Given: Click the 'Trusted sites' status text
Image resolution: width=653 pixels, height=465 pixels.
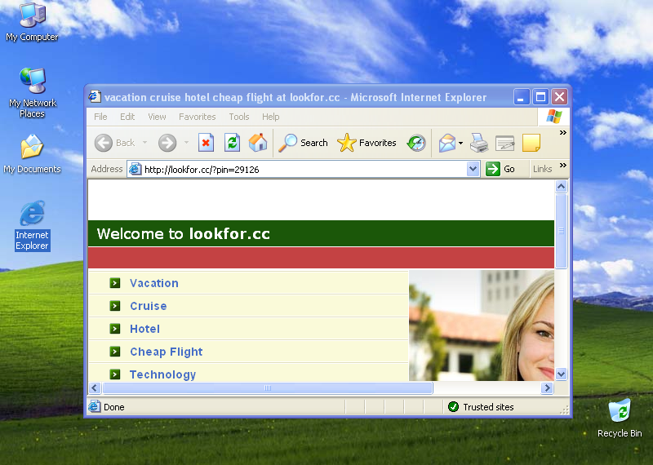Looking at the screenshot, I should (x=488, y=407).
